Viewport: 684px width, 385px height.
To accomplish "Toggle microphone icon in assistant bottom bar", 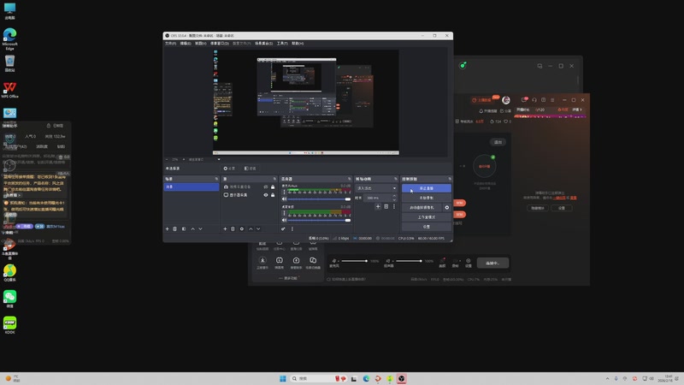I will click(x=334, y=261).
